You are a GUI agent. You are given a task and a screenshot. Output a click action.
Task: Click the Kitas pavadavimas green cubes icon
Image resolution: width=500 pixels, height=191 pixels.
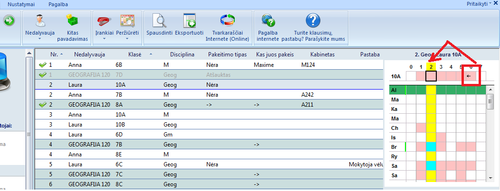tap(72, 21)
